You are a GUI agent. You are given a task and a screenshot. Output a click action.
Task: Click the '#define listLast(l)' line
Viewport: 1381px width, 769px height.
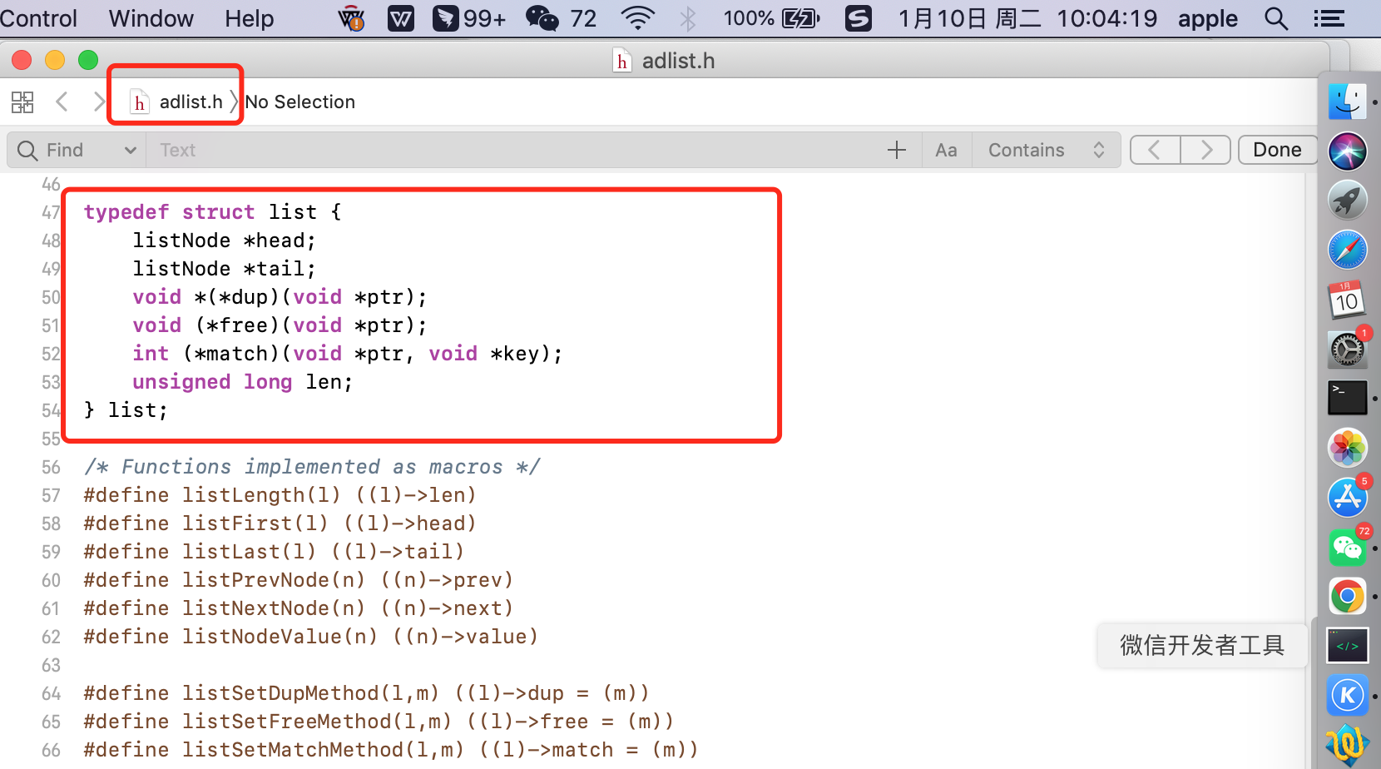click(274, 552)
